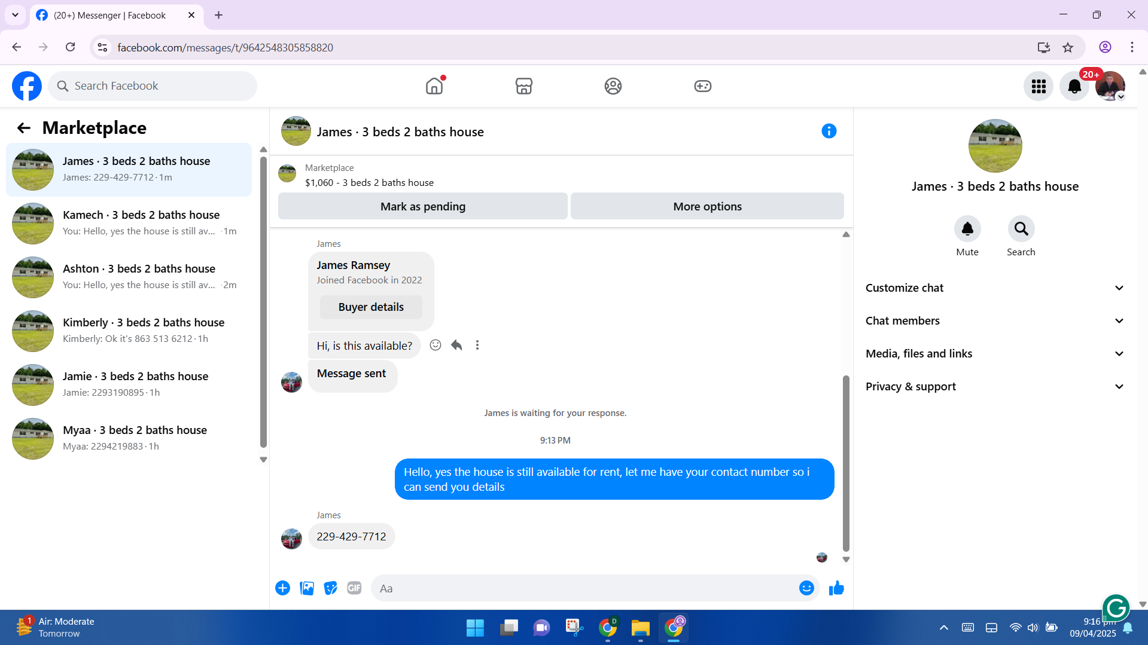Close the Messenger browser tab
The width and height of the screenshot is (1148, 645).
191,15
